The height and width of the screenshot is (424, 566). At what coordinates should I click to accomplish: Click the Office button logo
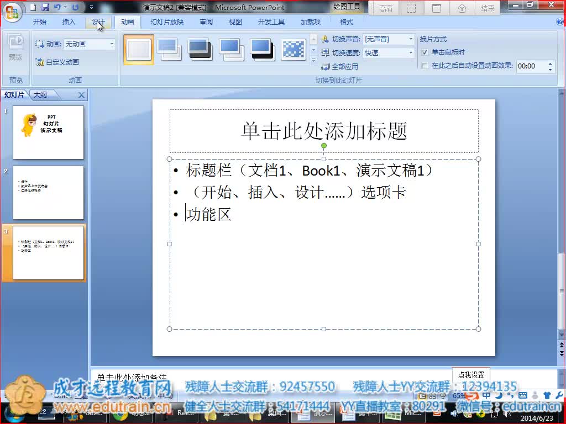tap(12, 10)
